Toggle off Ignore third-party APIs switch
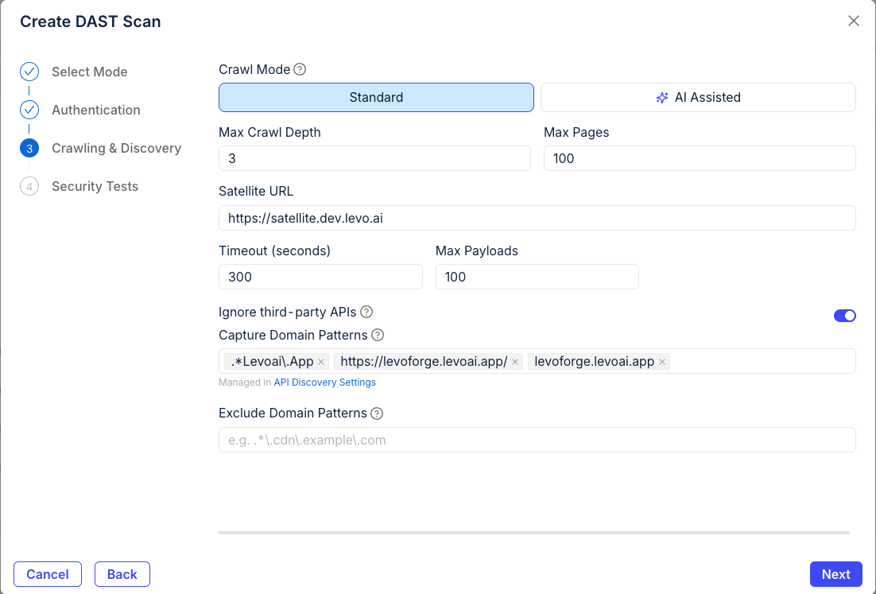This screenshot has width=876, height=594. click(844, 316)
